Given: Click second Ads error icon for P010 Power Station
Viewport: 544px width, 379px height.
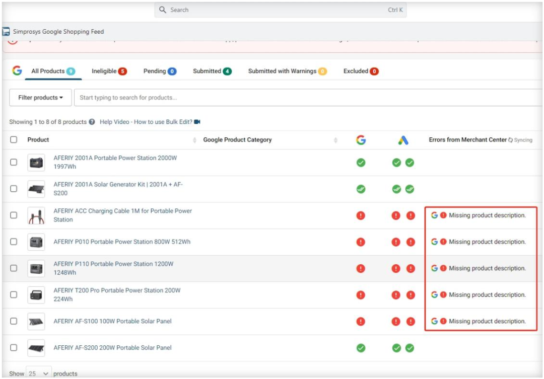Looking at the screenshot, I should point(411,242).
